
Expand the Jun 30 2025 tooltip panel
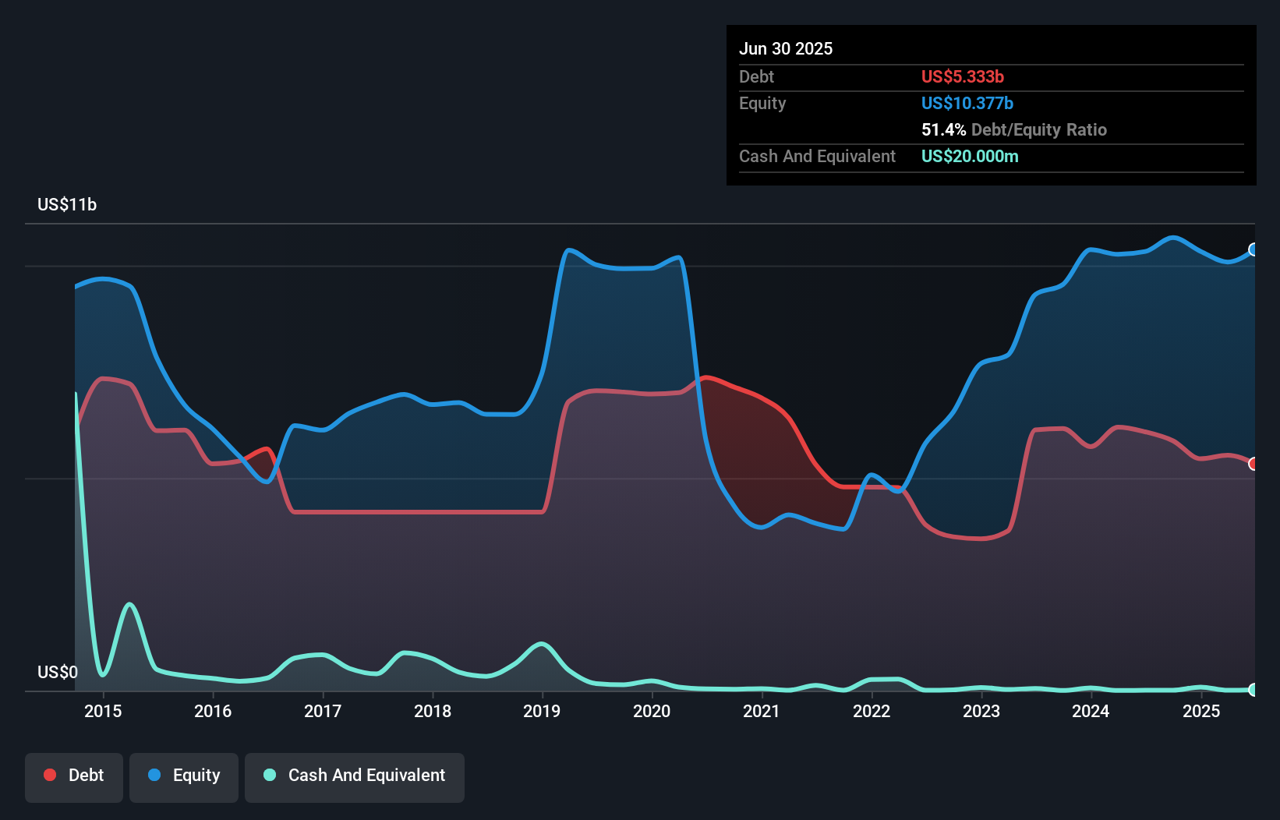click(990, 105)
